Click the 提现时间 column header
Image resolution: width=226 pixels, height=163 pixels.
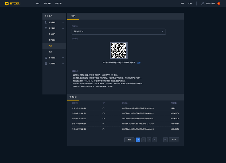pos(75,103)
